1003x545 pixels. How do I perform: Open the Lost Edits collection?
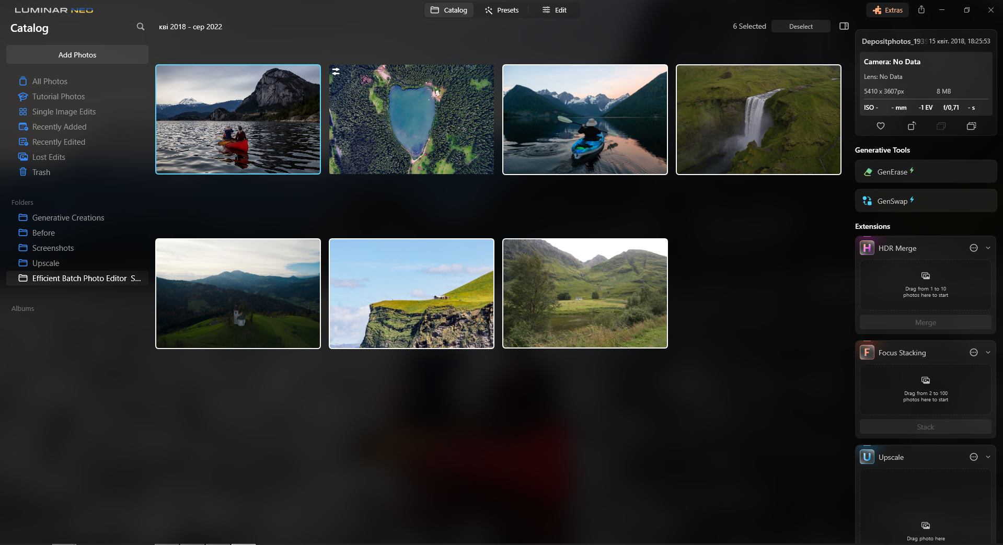point(49,157)
